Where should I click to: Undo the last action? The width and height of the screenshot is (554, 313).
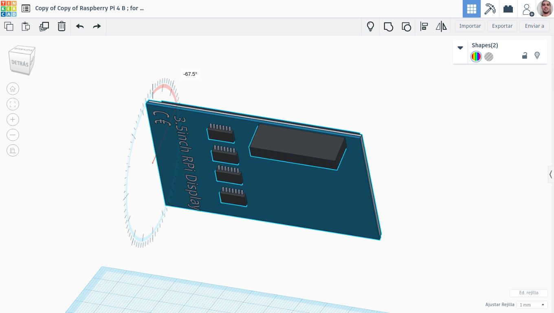coord(80,26)
